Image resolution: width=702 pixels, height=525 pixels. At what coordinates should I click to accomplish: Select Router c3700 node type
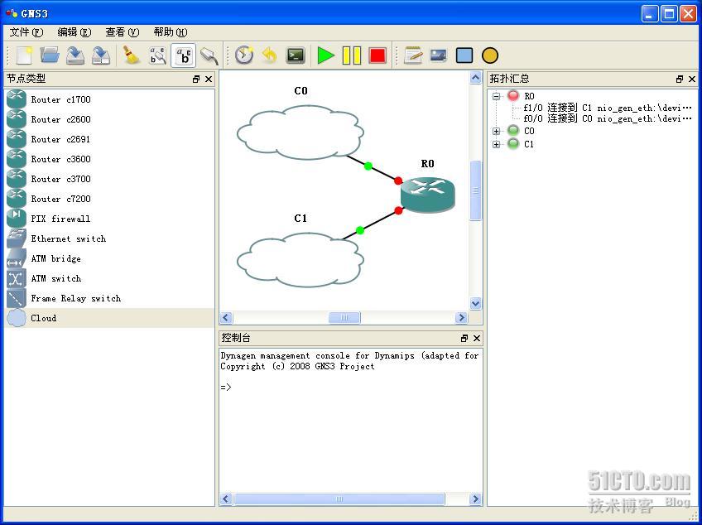(109, 179)
